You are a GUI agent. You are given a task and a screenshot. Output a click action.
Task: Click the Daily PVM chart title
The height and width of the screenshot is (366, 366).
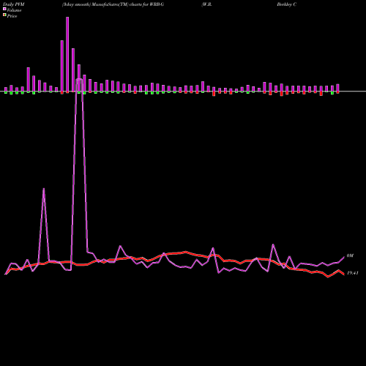coord(14,4)
